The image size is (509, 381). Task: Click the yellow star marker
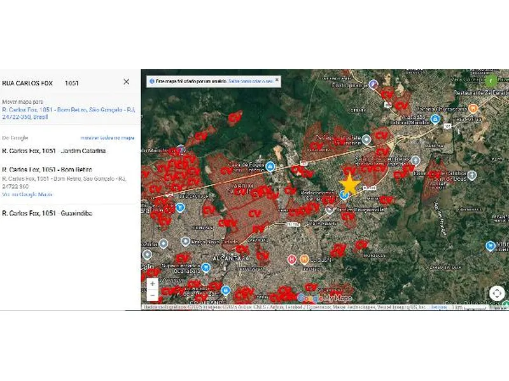click(349, 184)
